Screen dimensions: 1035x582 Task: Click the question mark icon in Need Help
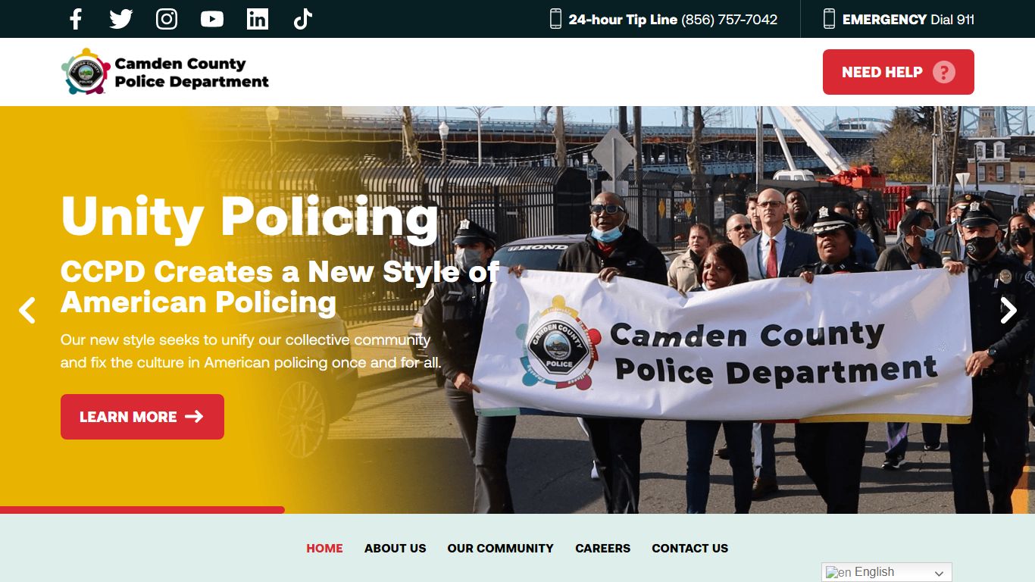944,72
